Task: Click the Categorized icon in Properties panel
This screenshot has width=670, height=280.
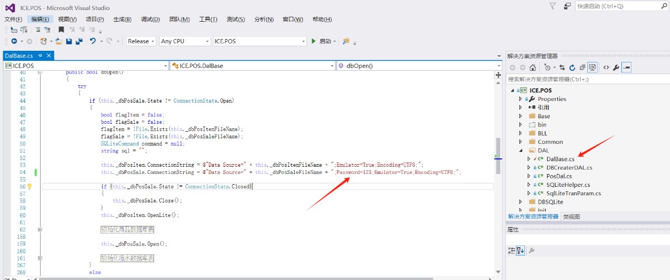Action: coord(511,250)
